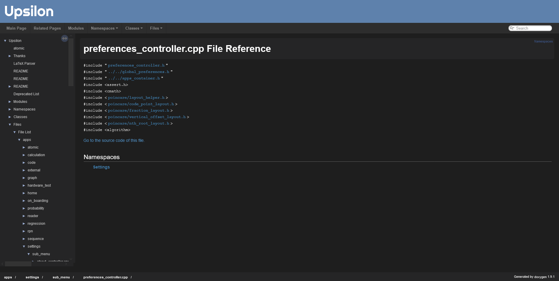The image size is (559, 281).
Task: Collapse the Upsilon root tree arrow
Action: point(5,41)
